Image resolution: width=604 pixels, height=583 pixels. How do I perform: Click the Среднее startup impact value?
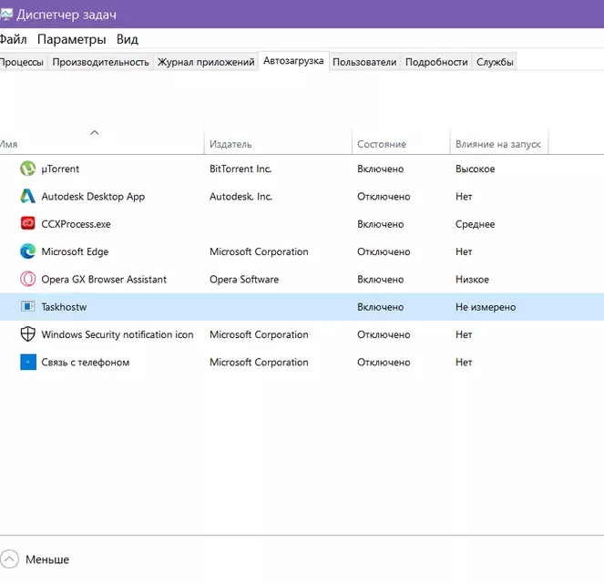[476, 224]
